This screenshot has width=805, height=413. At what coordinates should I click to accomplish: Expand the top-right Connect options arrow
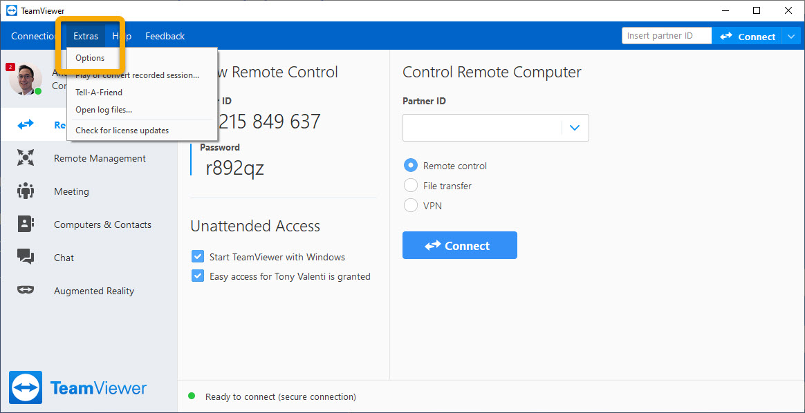click(x=790, y=37)
